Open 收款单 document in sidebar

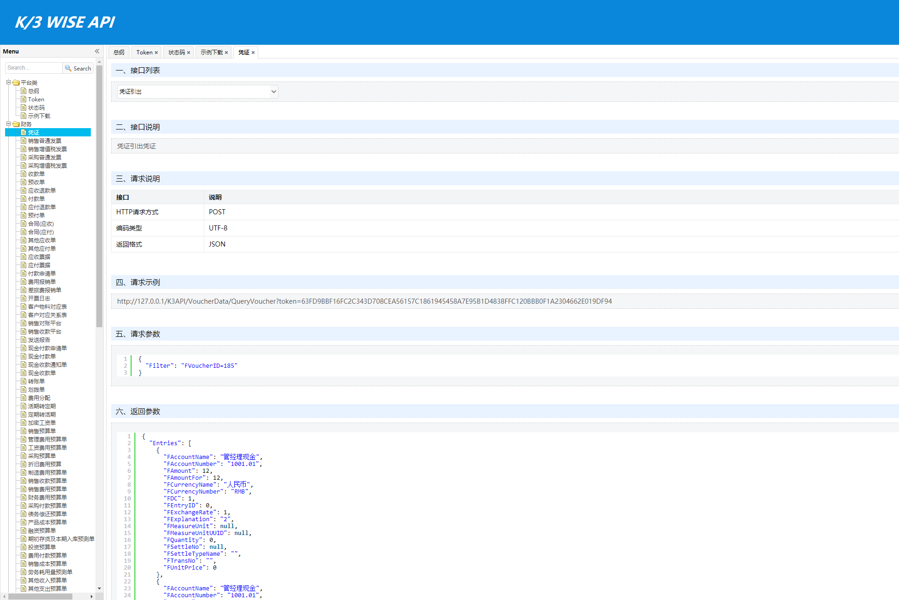(36, 174)
